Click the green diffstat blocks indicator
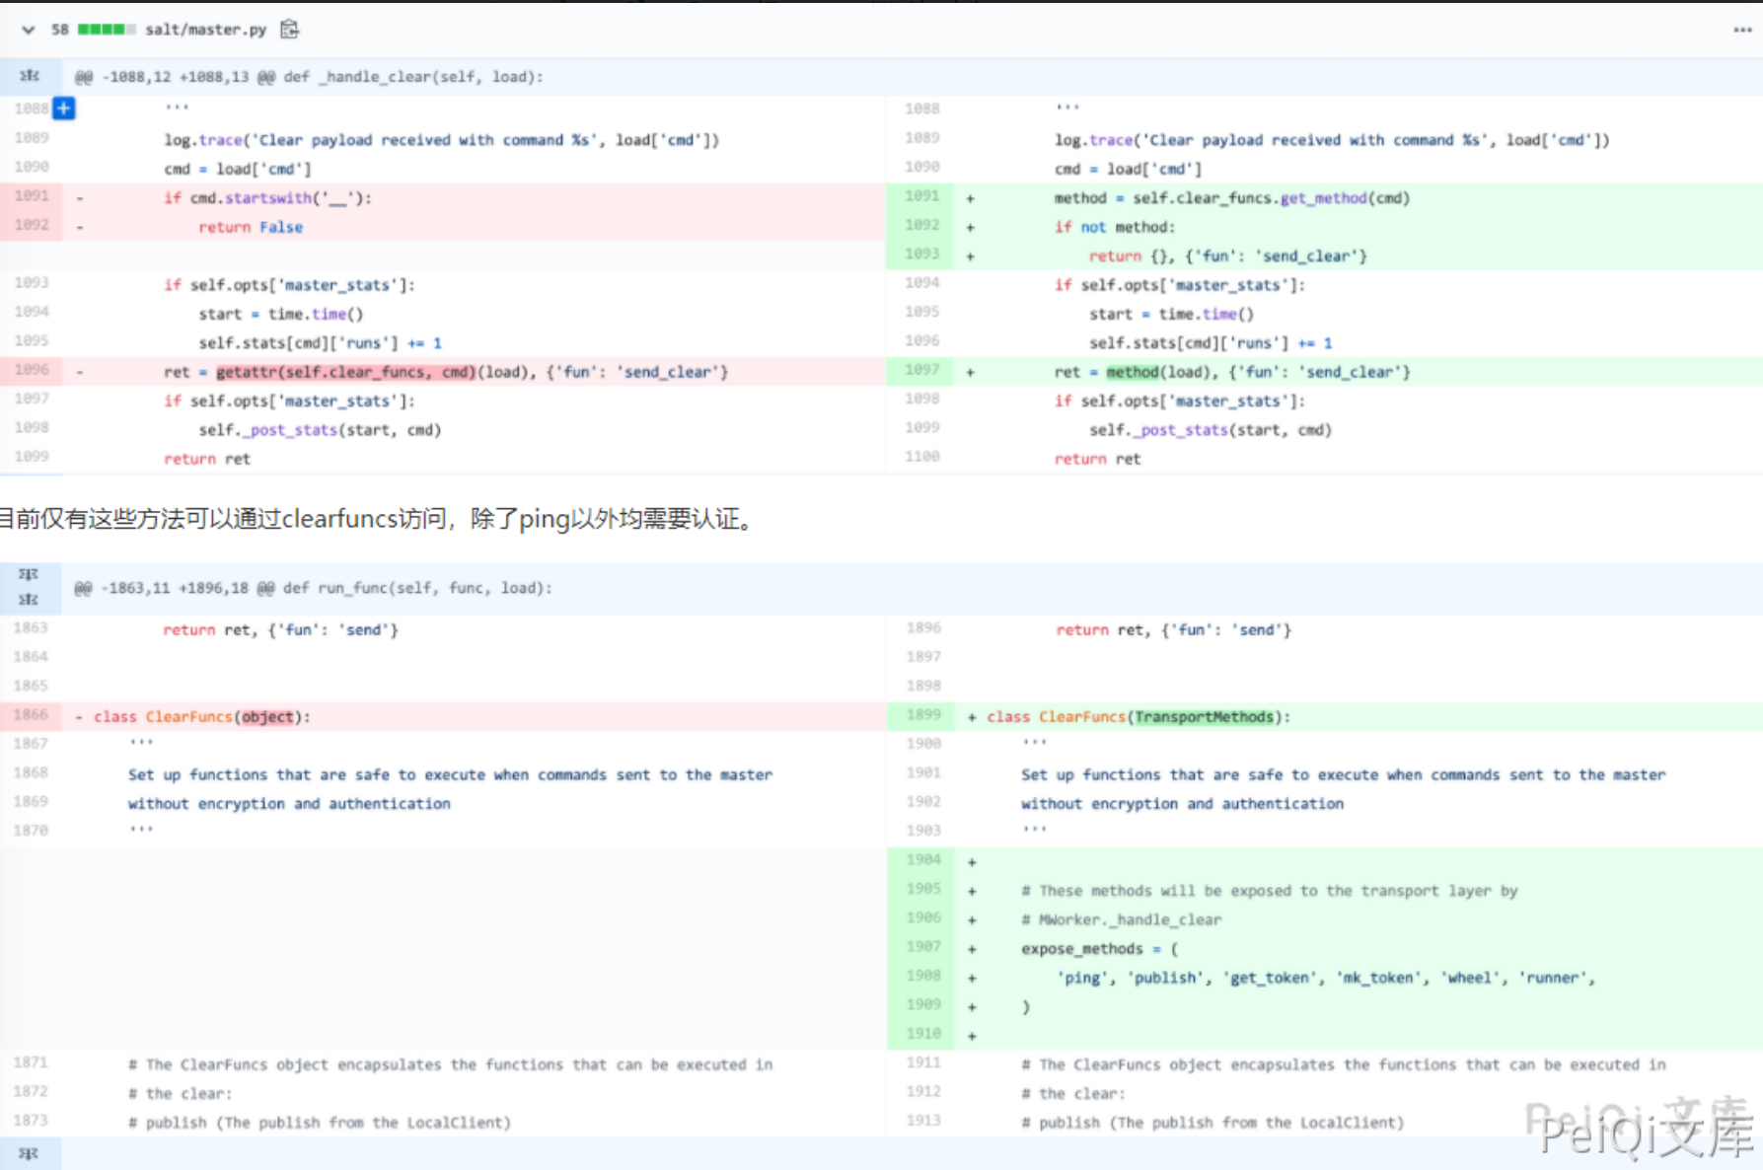This screenshot has width=1763, height=1170. pos(107,30)
